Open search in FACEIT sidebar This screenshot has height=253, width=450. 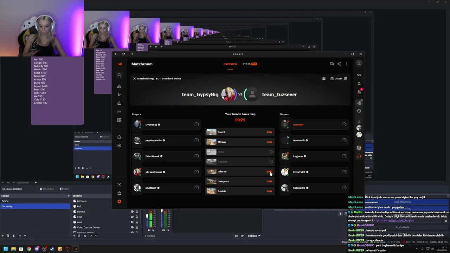(x=119, y=75)
